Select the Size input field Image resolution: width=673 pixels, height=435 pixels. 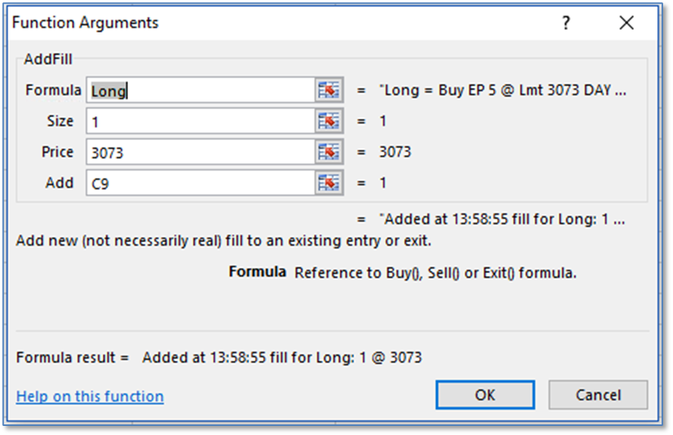click(200, 121)
